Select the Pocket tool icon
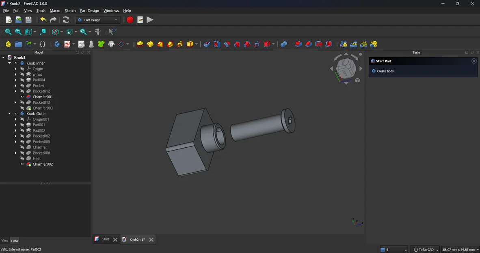Image resolution: width=480 pixels, height=253 pixels. pos(207,44)
